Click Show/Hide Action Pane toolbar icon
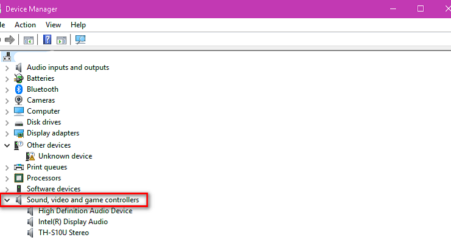 point(61,40)
